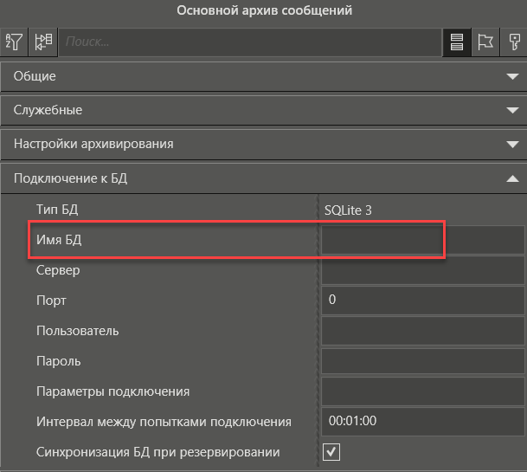Click the Служебные section dropdown arrow
Viewport: 527px width, 472px height.
(x=512, y=110)
